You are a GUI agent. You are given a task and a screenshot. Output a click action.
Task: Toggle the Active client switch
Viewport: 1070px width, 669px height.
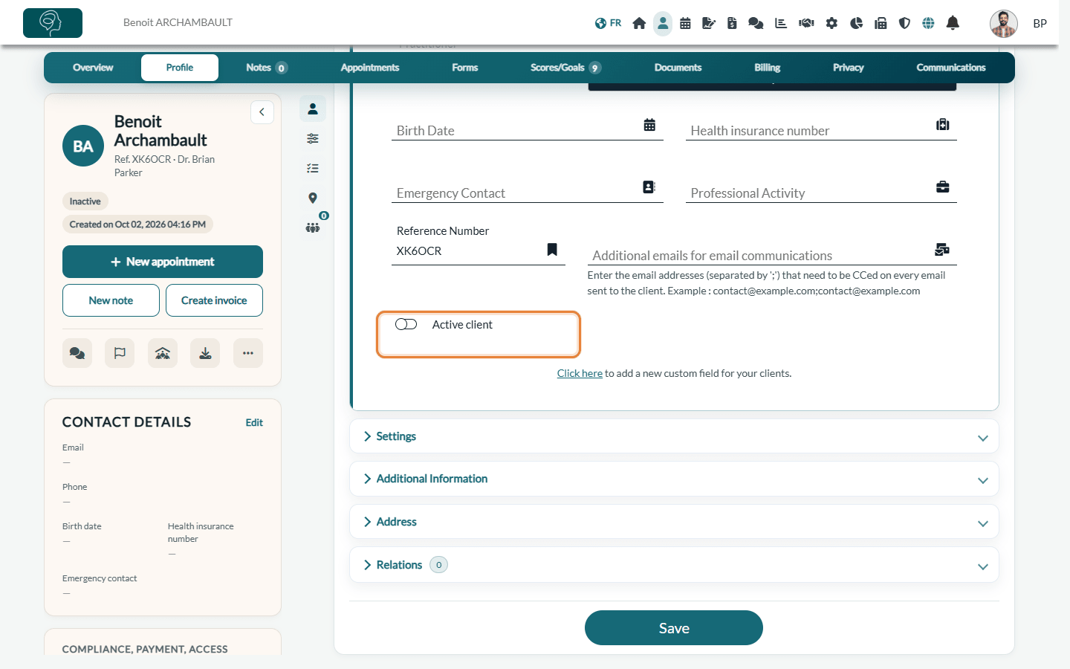coord(406,324)
